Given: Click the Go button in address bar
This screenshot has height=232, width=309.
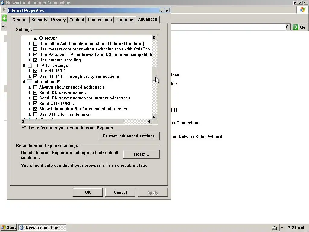Looking at the screenshot, I should click(x=299, y=27).
